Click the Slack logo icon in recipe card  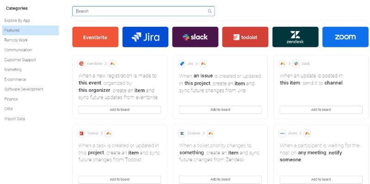point(296,63)
